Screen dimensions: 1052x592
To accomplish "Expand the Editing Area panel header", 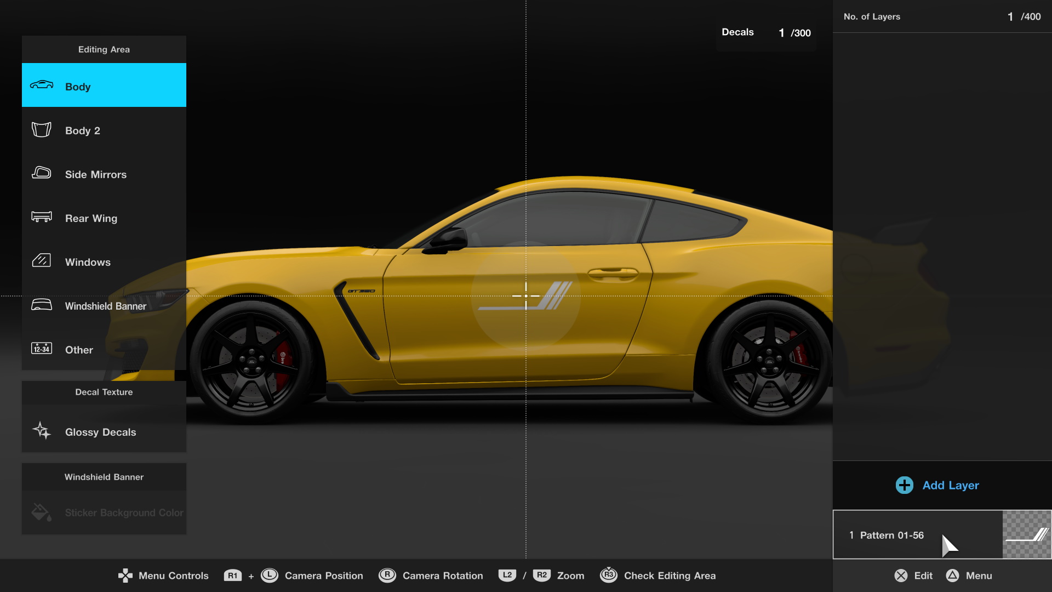I will [104, 49].
